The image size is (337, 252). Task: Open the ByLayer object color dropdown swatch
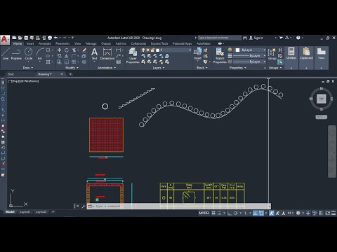(237, 50)
